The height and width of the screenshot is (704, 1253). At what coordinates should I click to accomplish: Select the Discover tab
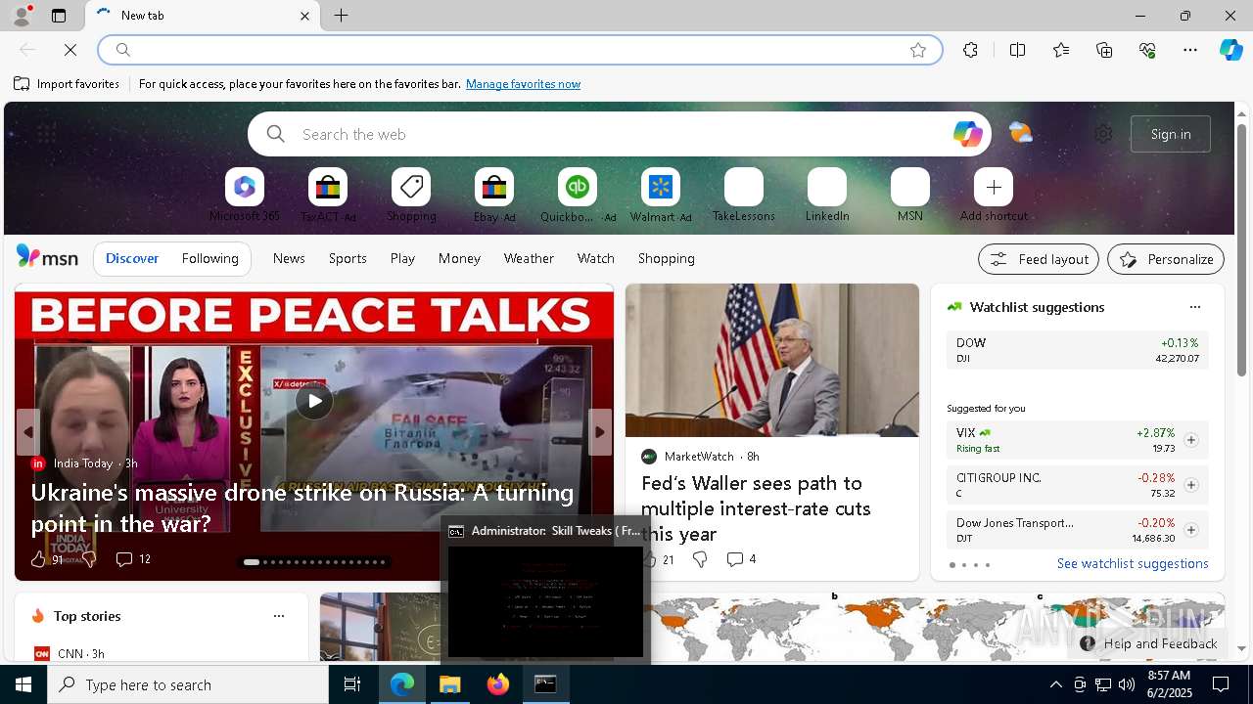click(x=132, y=258)
